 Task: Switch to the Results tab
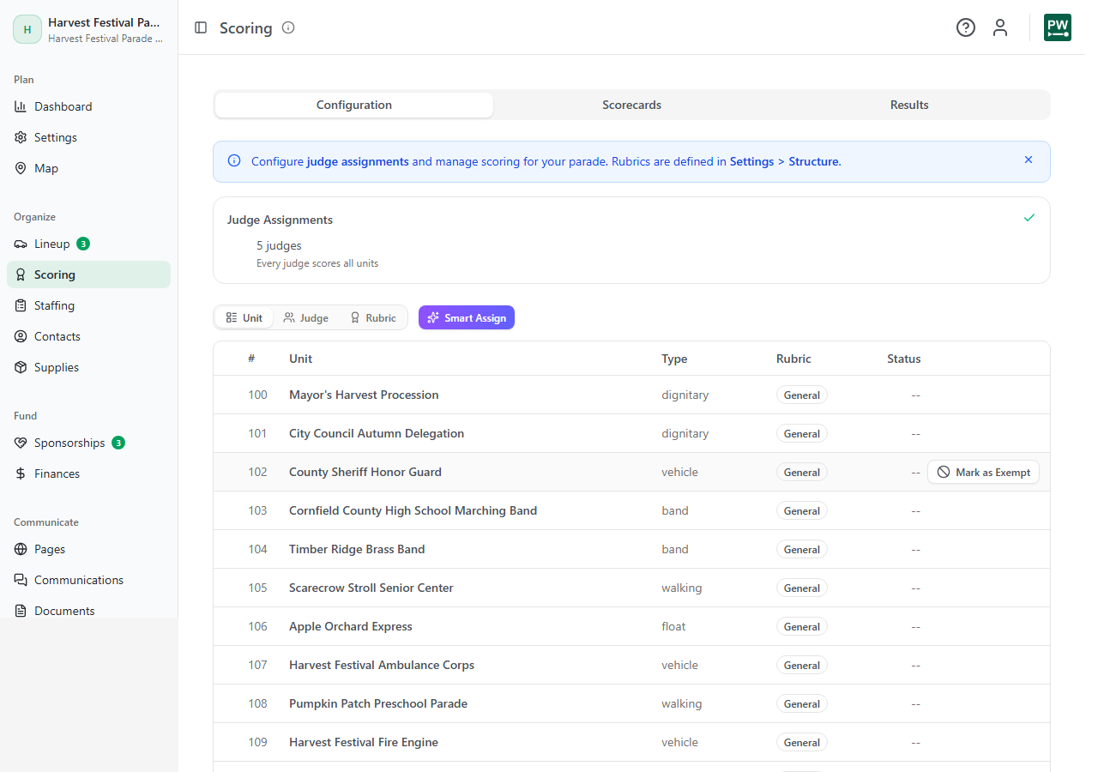(x=909, y=105)
